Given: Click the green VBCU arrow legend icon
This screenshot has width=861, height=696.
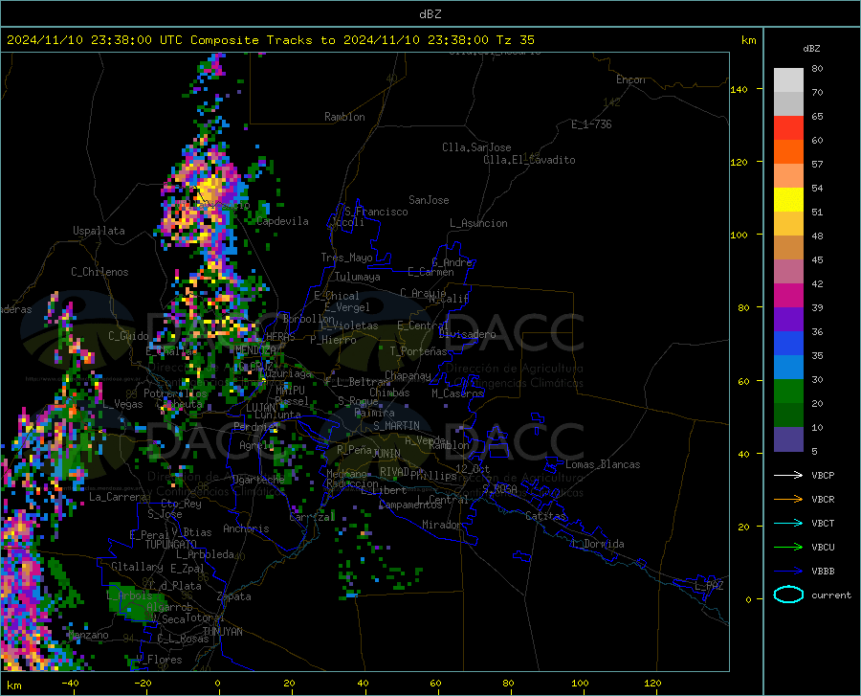Looking at the screenshot, I should [x=788, y=548].
